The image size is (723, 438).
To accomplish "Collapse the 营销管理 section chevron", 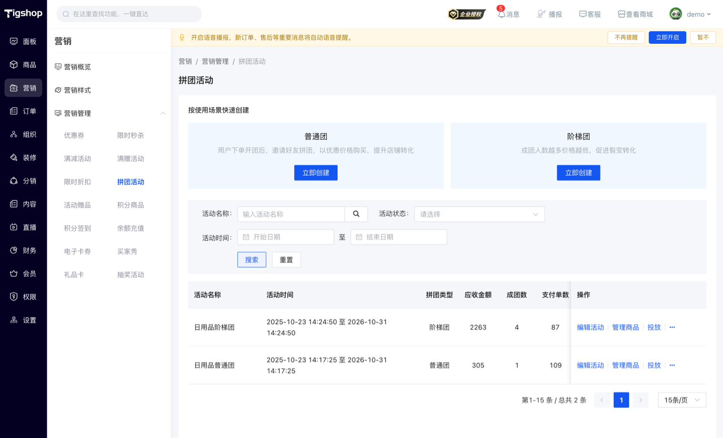I will tap(163, 114).
